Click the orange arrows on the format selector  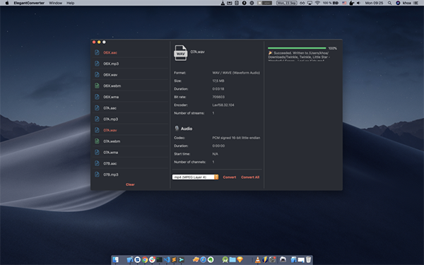point(216,177)
